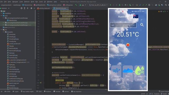The image size is (169, 95).
Task: Push commits with the Git push arrow
Action: (146, 5)
